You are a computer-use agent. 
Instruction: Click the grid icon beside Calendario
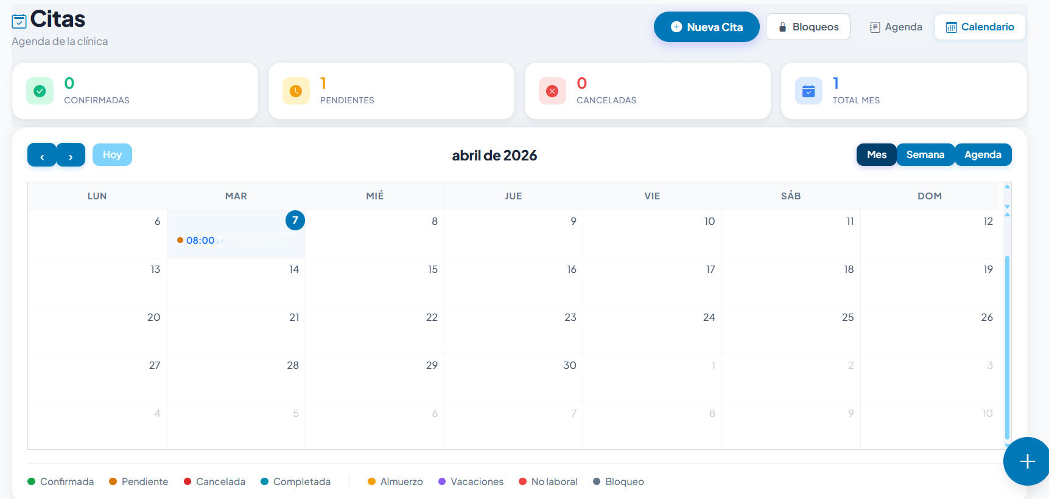pos(951,27)
